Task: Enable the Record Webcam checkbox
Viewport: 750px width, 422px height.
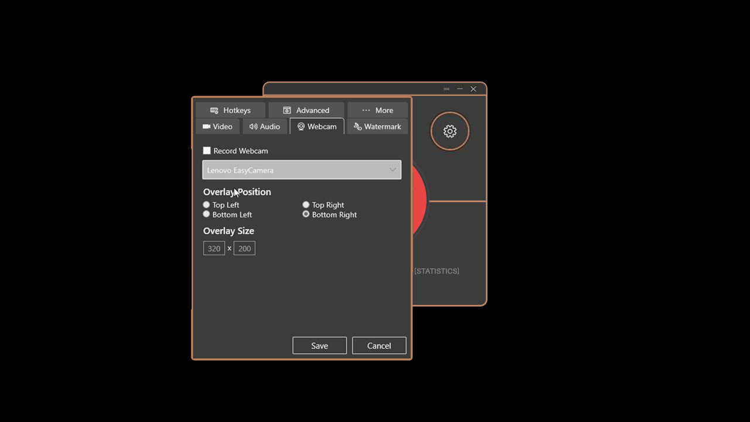Action: pyautogui.click(x=207, y=151)
